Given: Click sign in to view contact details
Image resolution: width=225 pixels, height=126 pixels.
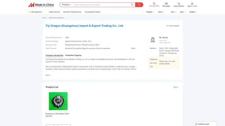Looking at the screenshot, I should [x=167, y=61].
